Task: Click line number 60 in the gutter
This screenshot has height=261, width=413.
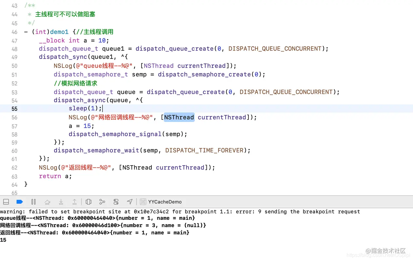Action: click(15, 150)
